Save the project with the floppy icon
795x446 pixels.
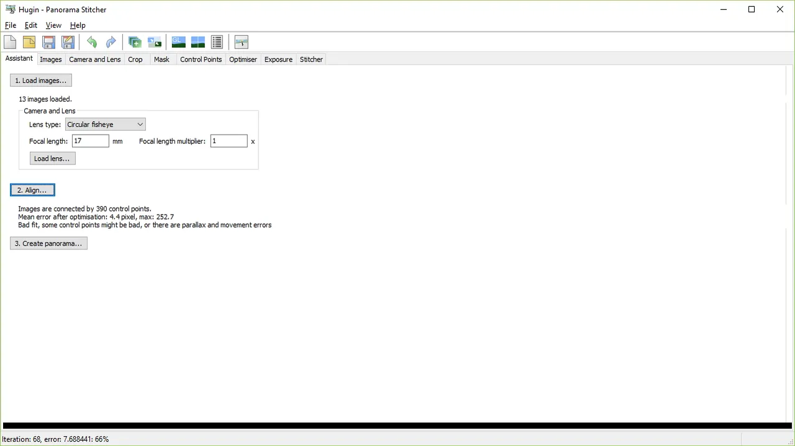click(49, 42)
